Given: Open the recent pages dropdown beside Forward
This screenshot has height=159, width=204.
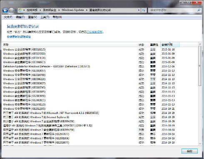Looking at the screenshot, I should point(16,10).
